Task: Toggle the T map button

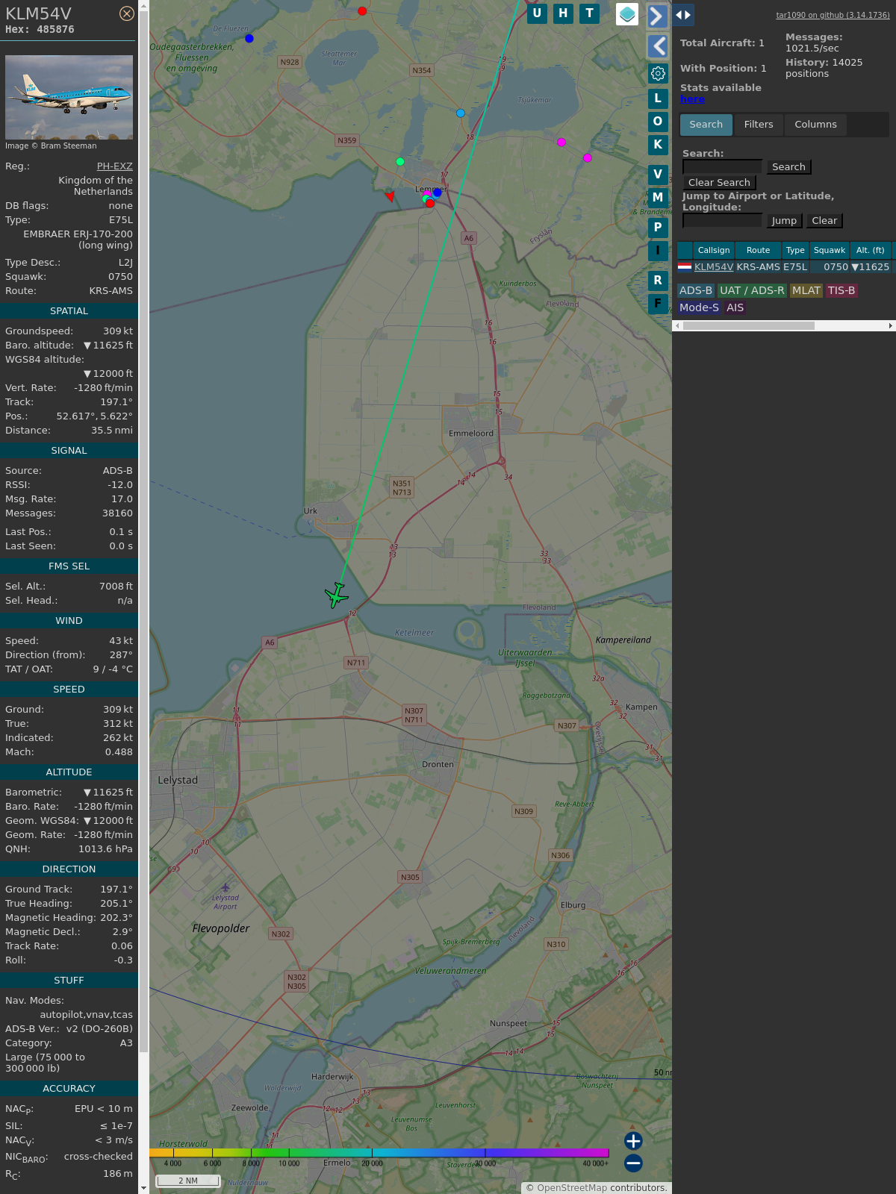Action: (590, 13)
